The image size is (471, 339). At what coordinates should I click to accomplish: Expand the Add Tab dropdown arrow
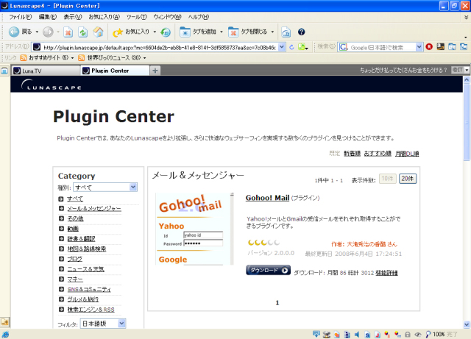pos(222,32)
